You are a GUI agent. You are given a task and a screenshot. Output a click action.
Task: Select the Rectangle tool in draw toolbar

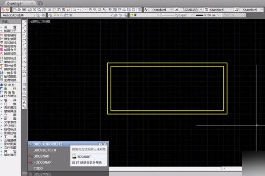[x=24, y=40]
